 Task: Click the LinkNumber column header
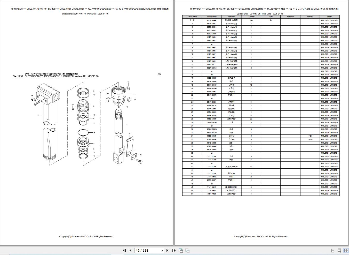pos(192,17)
